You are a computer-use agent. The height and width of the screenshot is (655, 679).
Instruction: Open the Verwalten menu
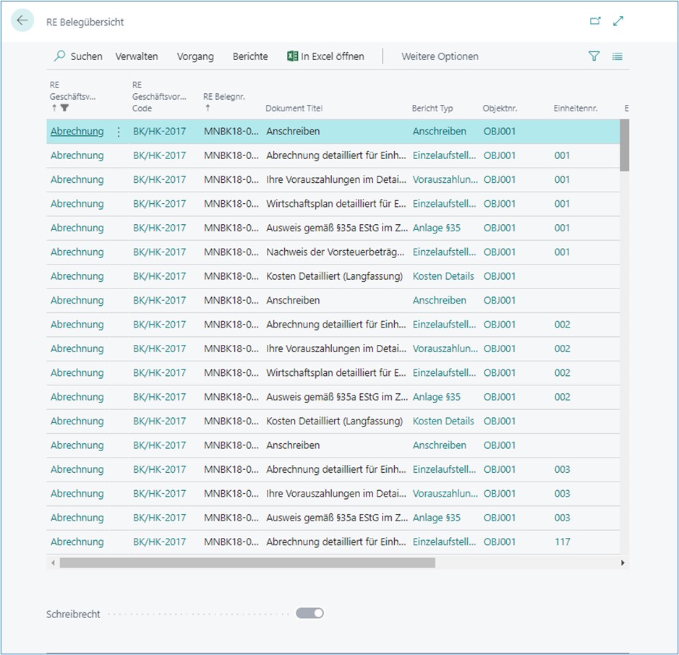click(x=137, y=56)
